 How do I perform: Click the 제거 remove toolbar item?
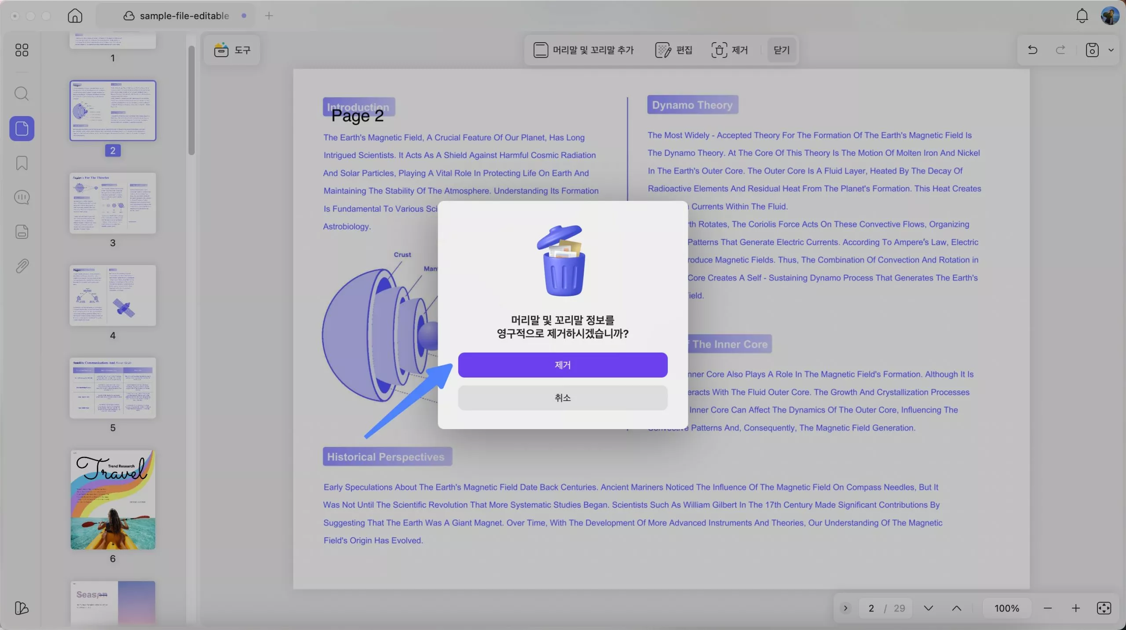pos(730,50)
